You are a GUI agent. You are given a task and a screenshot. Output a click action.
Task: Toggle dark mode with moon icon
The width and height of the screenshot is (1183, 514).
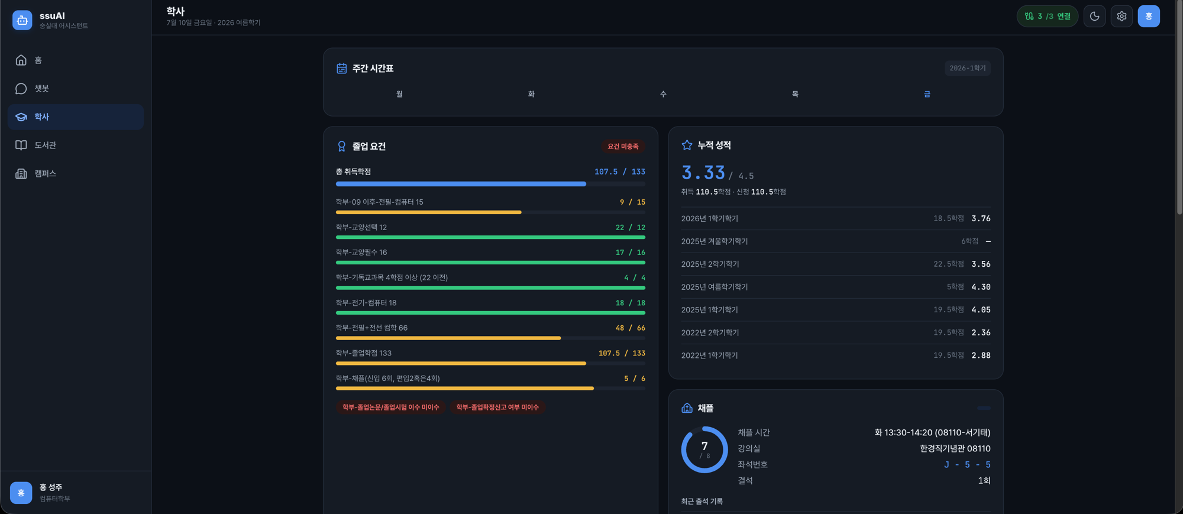click(1094, 17)
